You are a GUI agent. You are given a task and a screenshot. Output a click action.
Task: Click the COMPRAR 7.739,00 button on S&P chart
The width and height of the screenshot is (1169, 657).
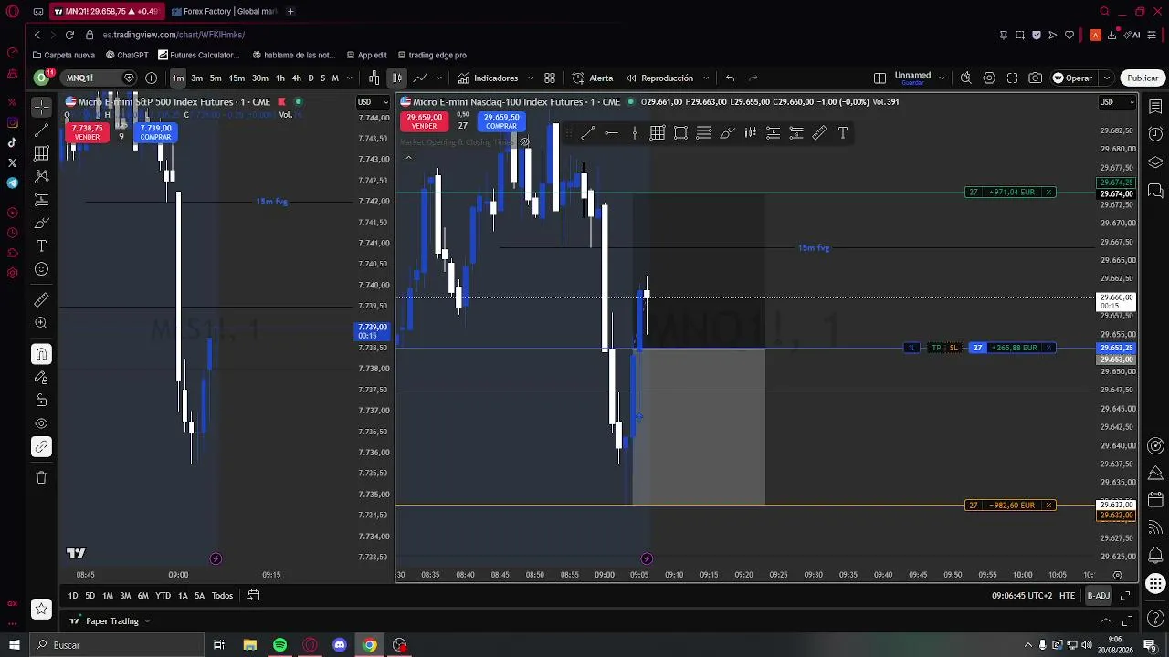(155, 132)
